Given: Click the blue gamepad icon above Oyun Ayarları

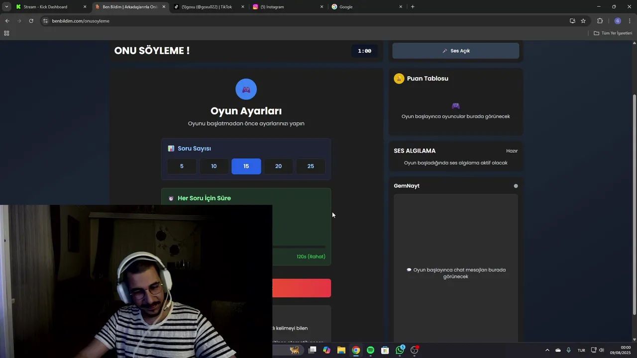Looking at the screenshot, I should pos(246,89).
